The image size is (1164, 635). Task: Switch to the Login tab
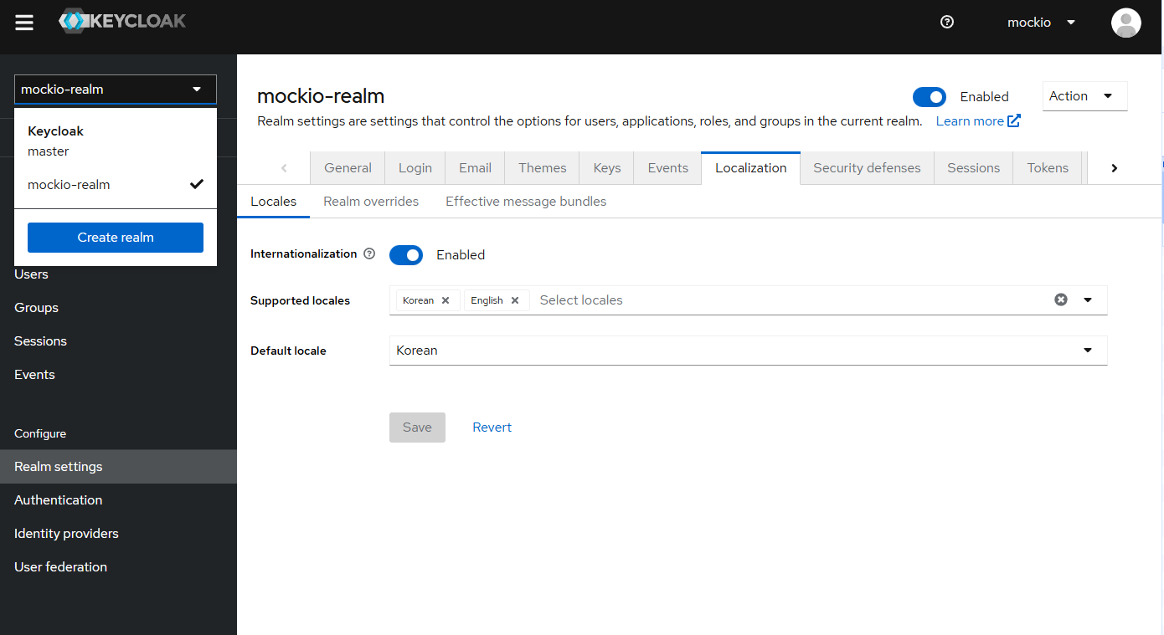[x=415, y=168]
